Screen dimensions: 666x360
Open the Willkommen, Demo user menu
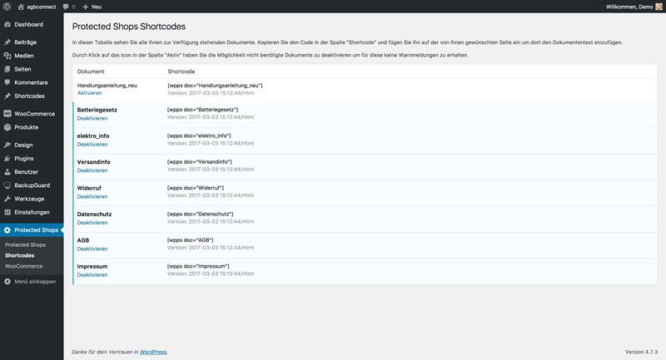[x=634, y=7]
